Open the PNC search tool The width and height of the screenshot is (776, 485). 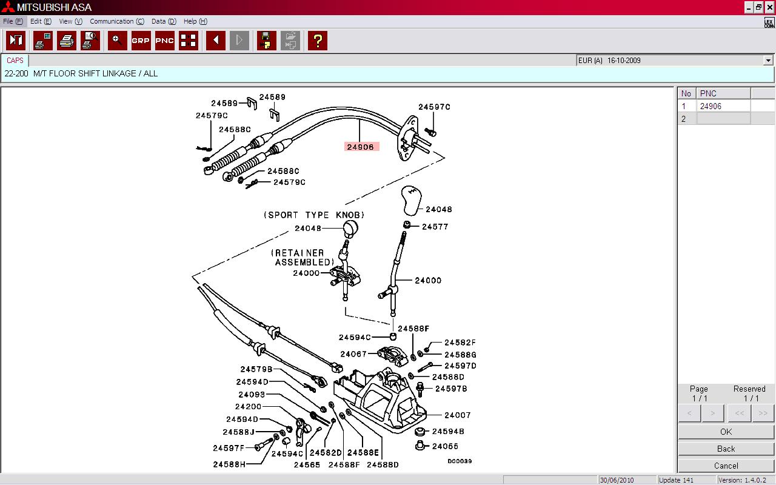[165, 41]
